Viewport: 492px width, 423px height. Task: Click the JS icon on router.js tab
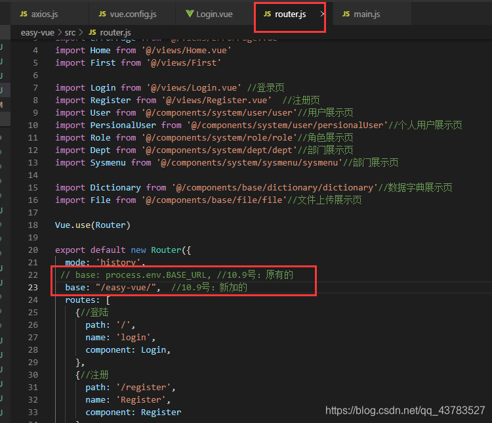[x=268, y=14]
